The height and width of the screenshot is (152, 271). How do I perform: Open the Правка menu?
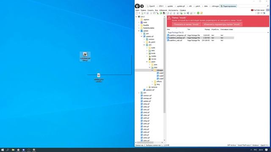tap(143, 10)
